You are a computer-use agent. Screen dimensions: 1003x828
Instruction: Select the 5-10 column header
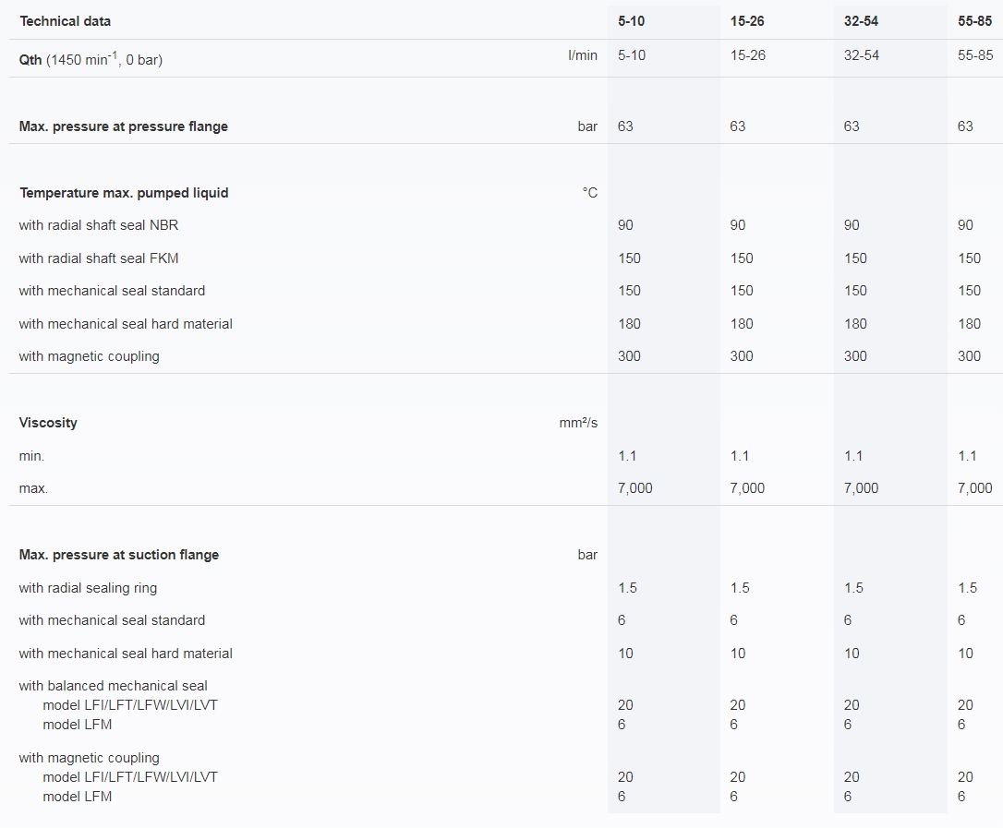632,21
